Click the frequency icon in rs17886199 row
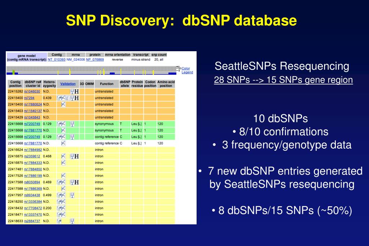The image size is (369, 246). pyautogui.click(x=63, y=176)
